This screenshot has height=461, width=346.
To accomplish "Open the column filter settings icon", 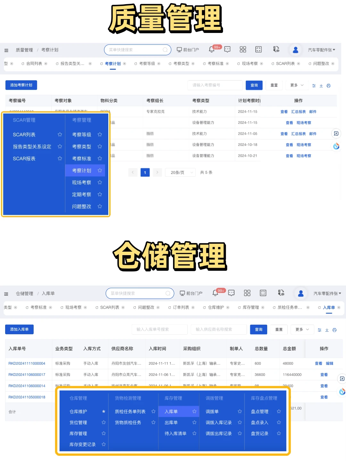I will 314,85.
